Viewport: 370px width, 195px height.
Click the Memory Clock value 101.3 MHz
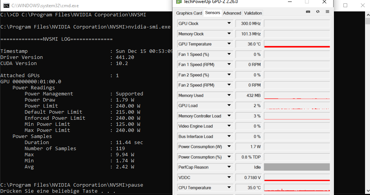[249, 34]
